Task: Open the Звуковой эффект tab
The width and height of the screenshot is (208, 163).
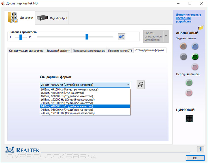Action: (x=58, y=51)
